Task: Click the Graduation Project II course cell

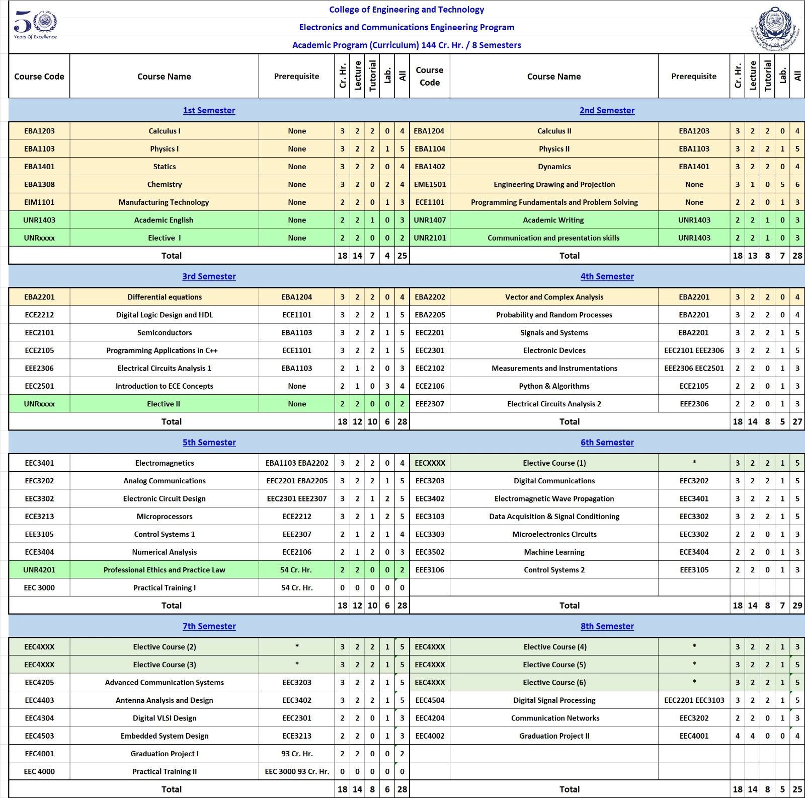Action: (x=554, y=736)
